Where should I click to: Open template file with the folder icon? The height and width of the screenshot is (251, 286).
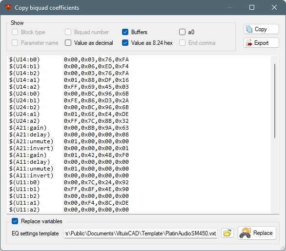tap(227, 233)
